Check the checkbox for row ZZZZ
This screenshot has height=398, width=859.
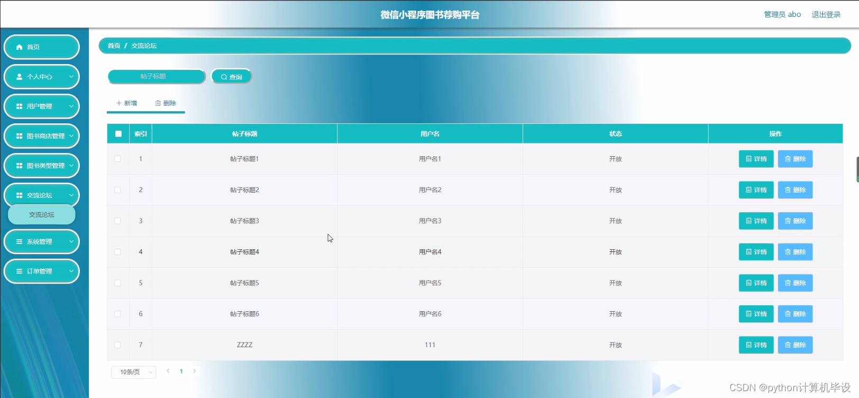click(117, 345)
